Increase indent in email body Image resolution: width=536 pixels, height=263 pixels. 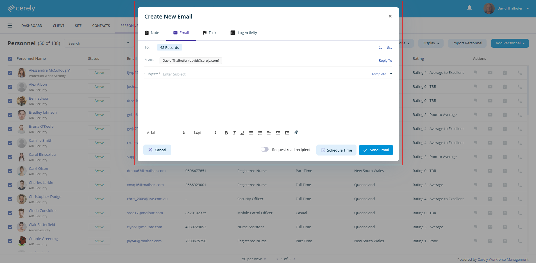point(287,133)
